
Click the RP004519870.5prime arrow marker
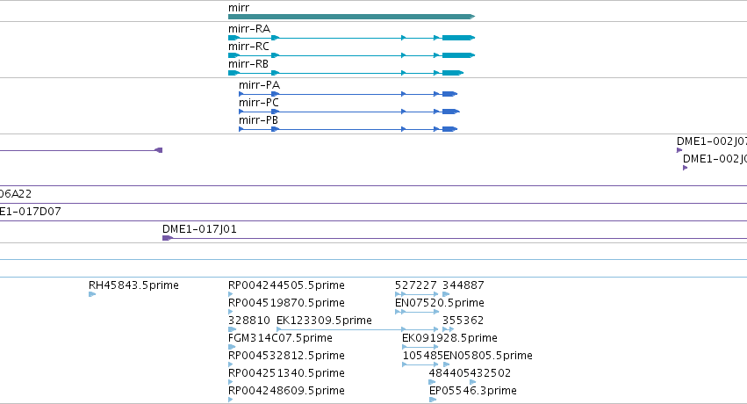pos(231,312)
